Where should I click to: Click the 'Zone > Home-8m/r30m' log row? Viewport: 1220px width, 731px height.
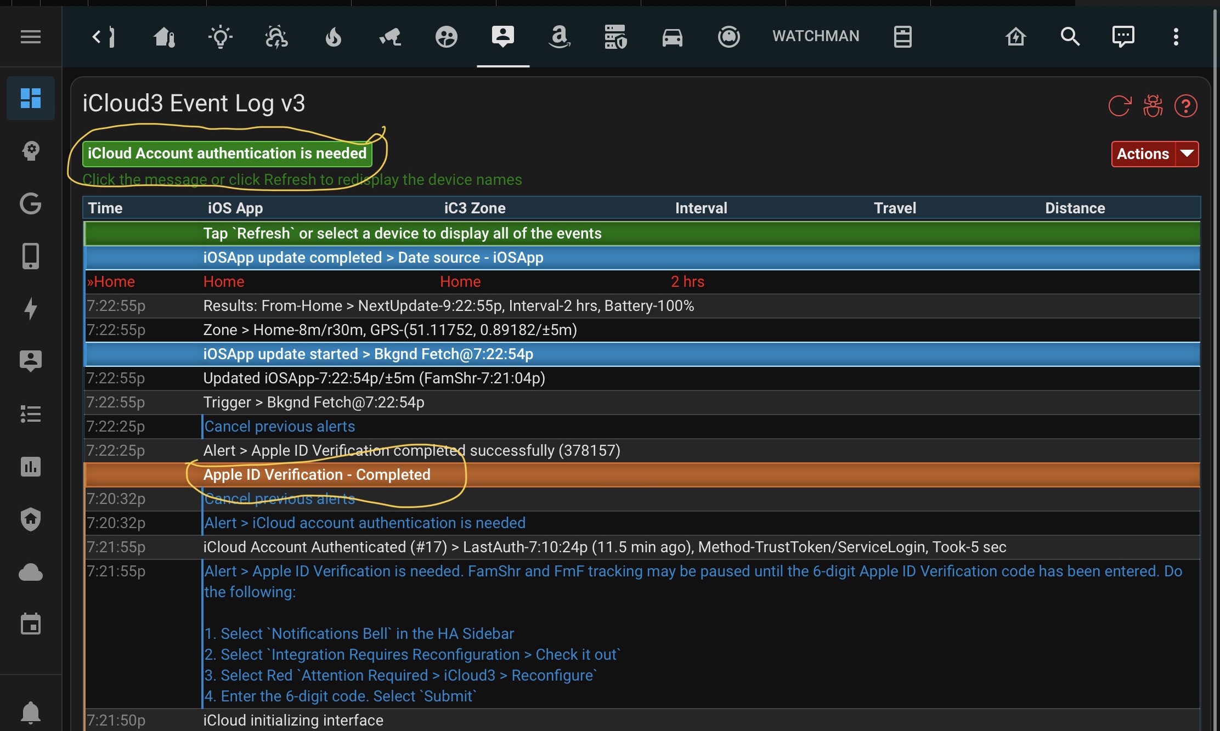tap(642, 330)
